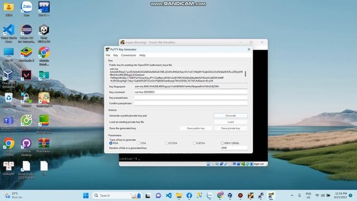Select the RSA key type radio button
This screenshot has height=201, width=357.
tap(111, 143)
